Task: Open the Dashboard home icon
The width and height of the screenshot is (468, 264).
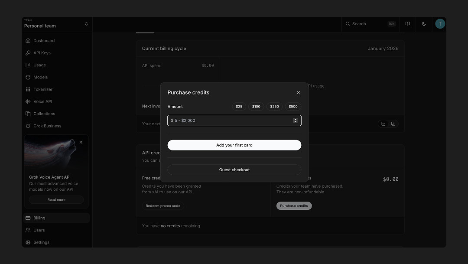Action: [28, 41]
